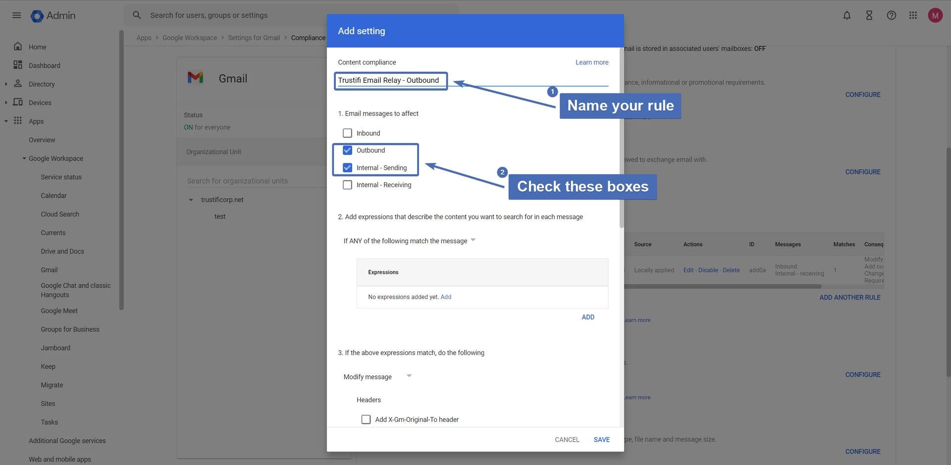Open the help question mark icon

tap(892, 15)
